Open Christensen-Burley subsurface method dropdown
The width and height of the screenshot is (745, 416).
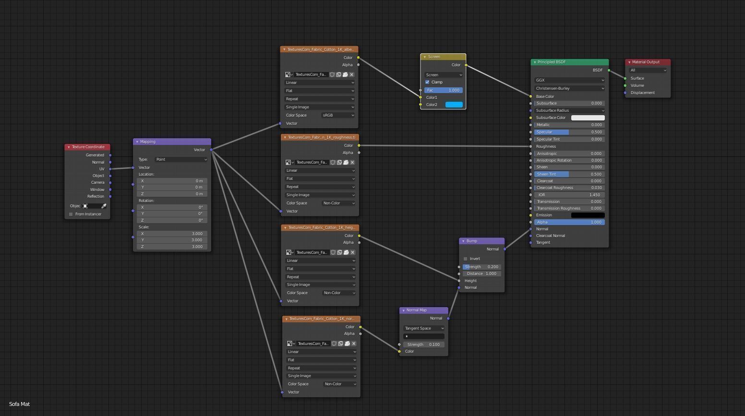[x=569, y=88]
